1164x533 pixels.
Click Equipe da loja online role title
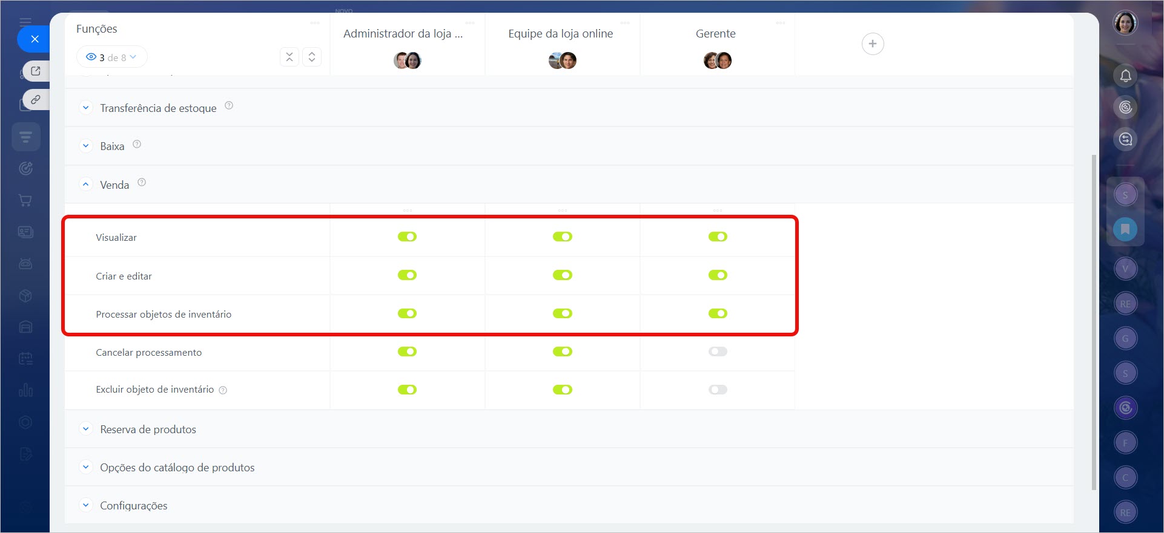click(x=560, y=34)
